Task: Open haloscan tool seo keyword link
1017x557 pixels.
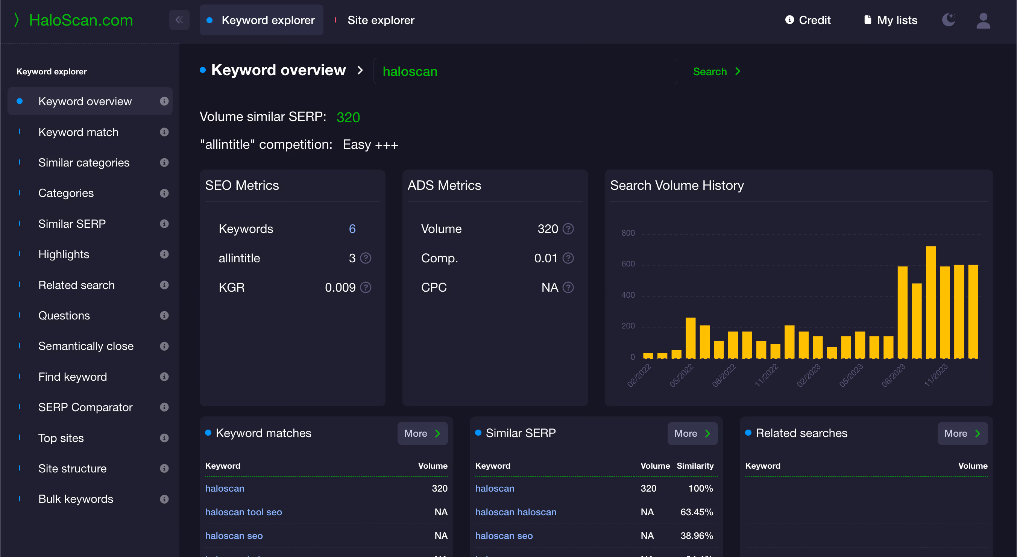Action: point(244,512)
